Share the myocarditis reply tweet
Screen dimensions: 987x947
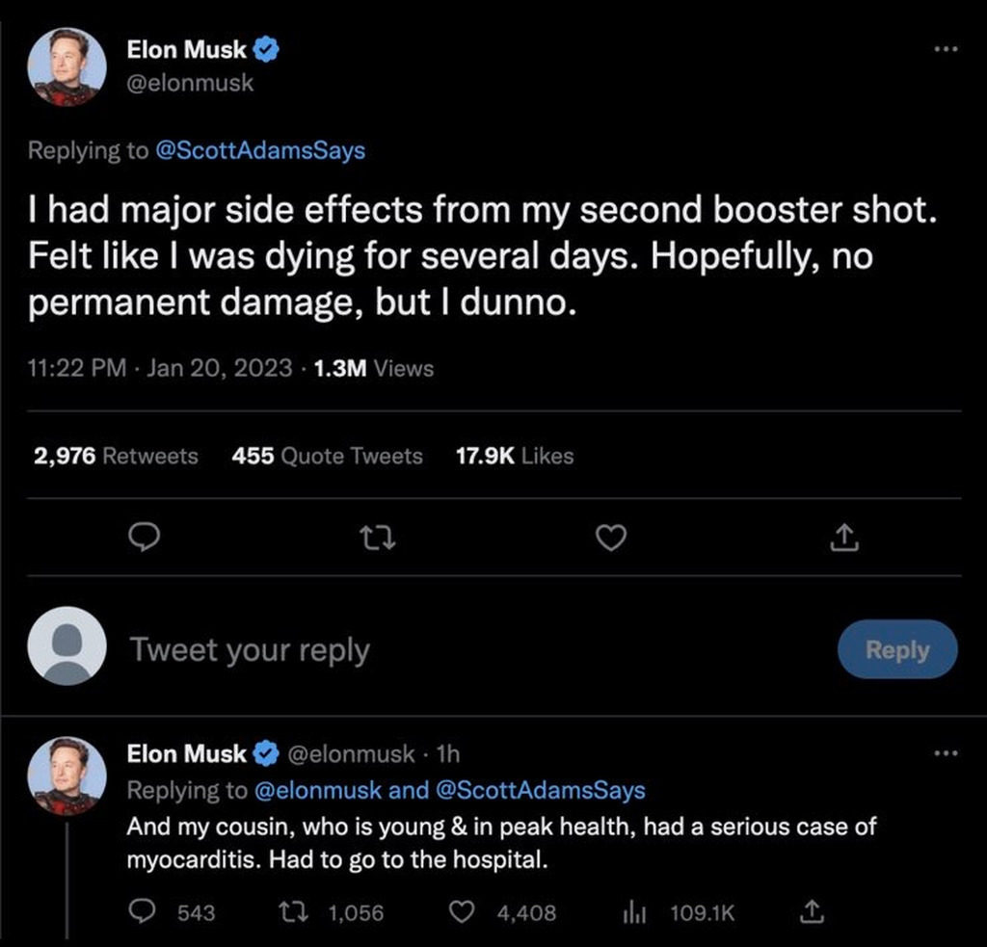[x=812, y=911]
